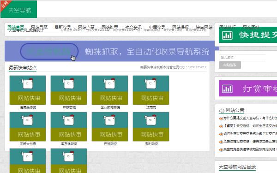Viewport: 277px width, 173px height.
Task: Open the 网站提权 nav item
Action: 181,27
